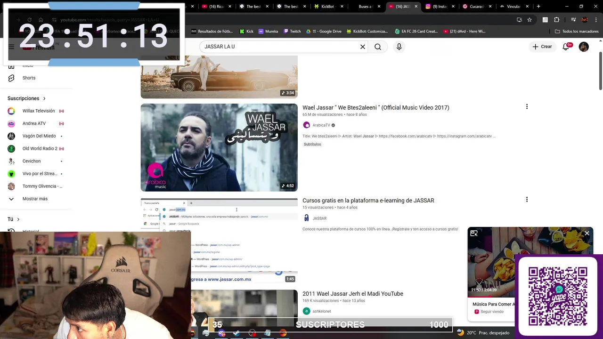Open the ArabicaTV channel avatar
603x339 pixels.
click(307, 125)
